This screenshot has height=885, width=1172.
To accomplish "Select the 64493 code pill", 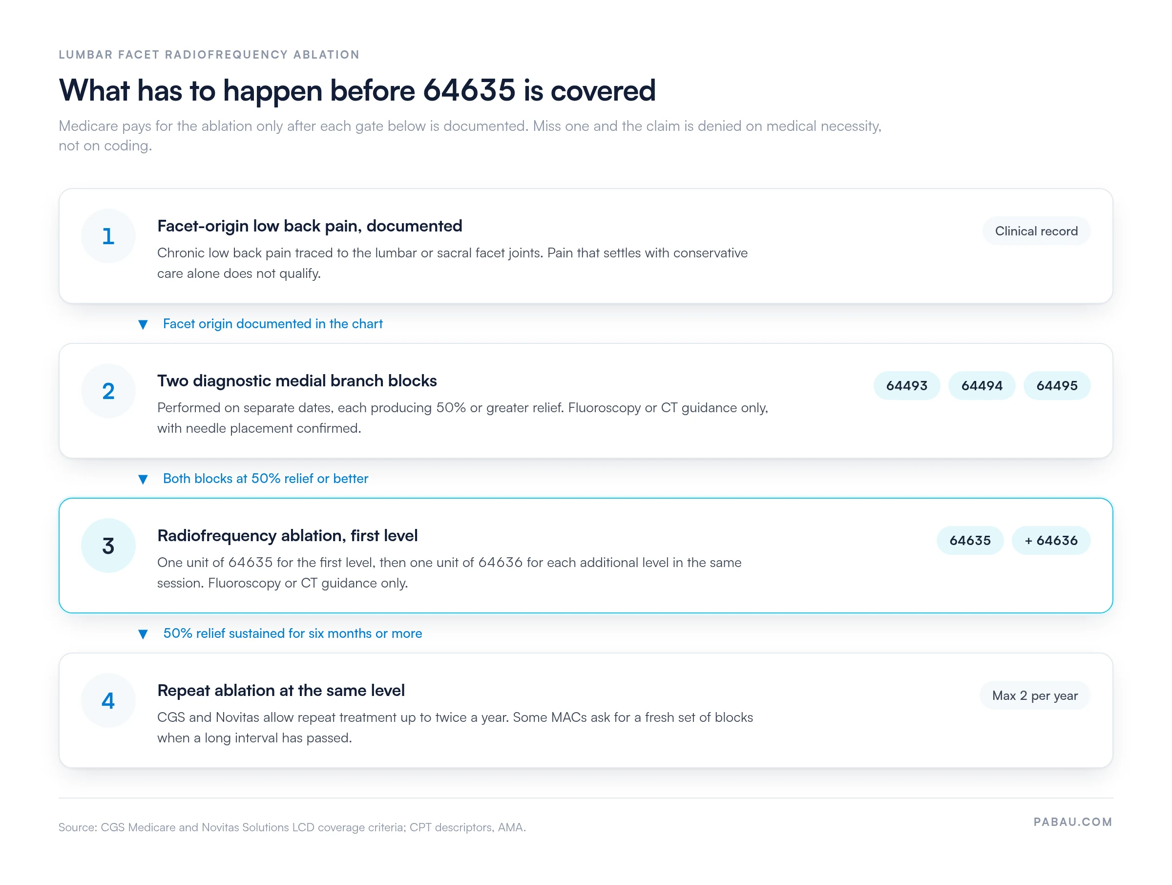I will point(906,386).
